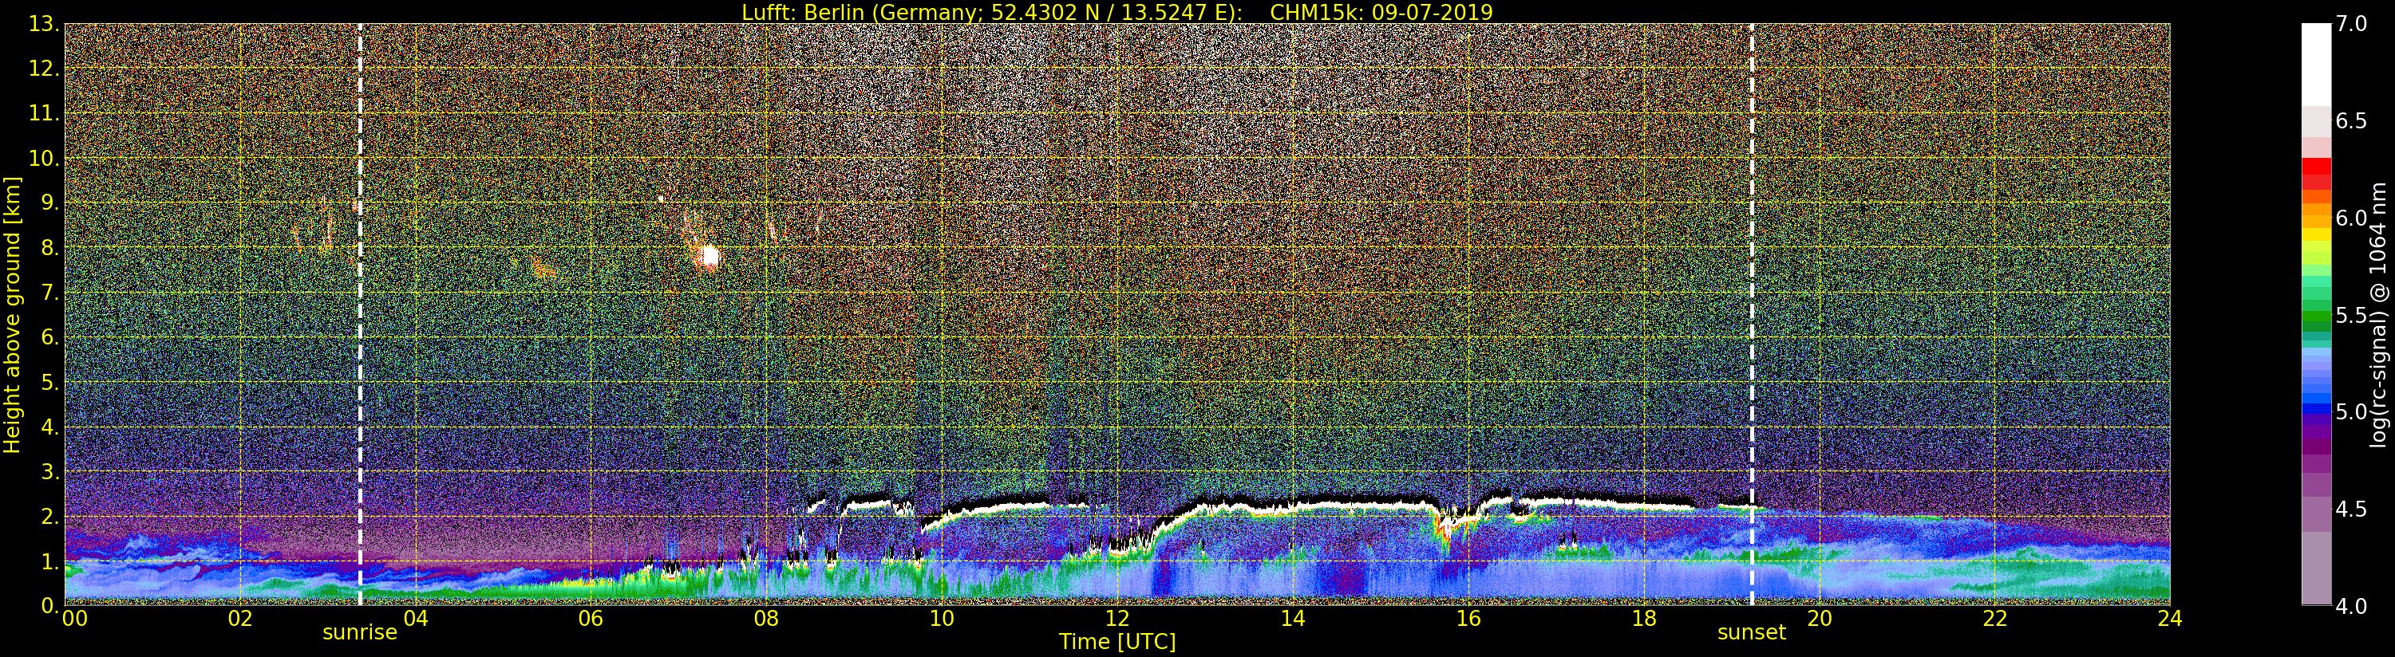Click the 'sunset' label
Image resolution: width=2395 pixels, height=657 pixels.
[1752, 633]
